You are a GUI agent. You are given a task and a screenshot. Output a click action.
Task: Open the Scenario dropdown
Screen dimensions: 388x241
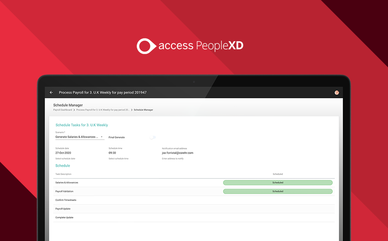click(x=80, y=137)
